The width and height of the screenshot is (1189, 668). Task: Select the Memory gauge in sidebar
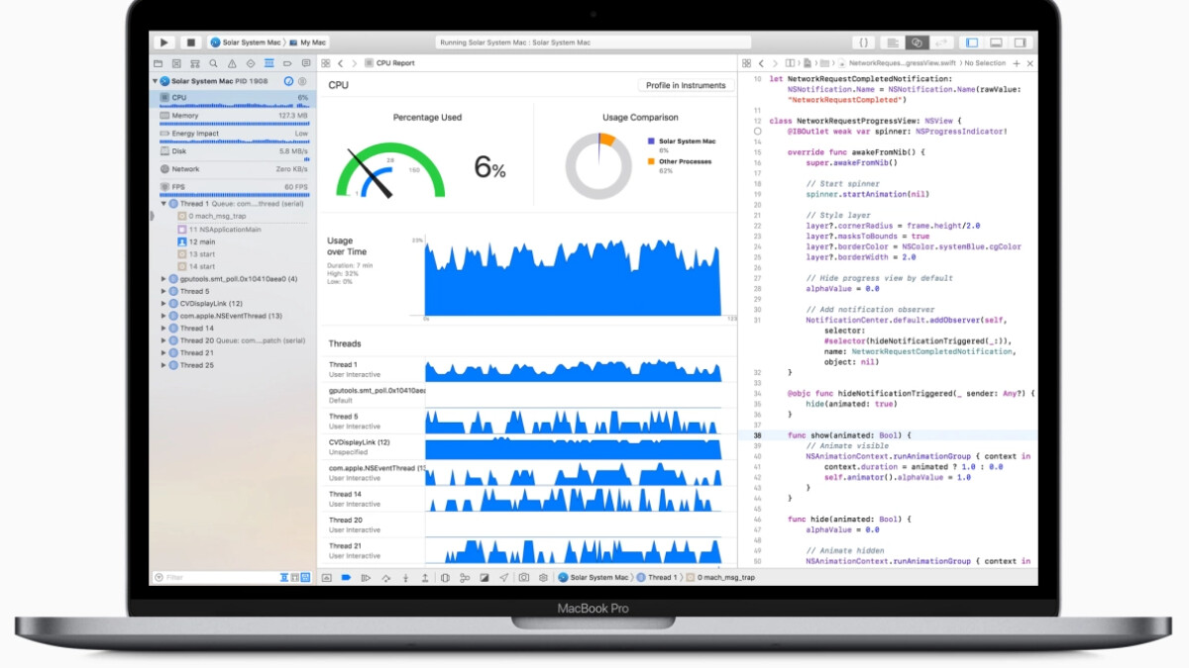[x=234, y=116]
